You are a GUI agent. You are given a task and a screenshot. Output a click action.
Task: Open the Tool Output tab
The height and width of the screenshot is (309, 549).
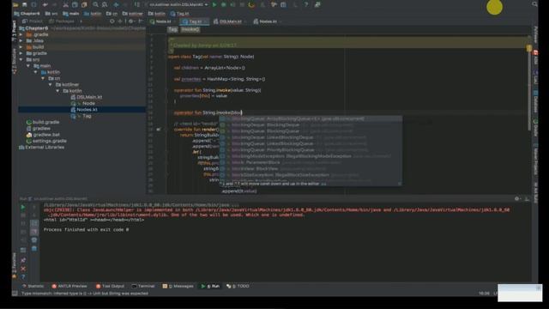(x=111, y=286)
